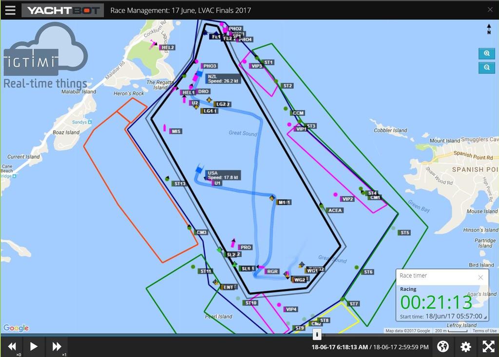This screenshot has height=357, width=499.
Task: Click the VIP3 zone label
Action: click(256, 66)
